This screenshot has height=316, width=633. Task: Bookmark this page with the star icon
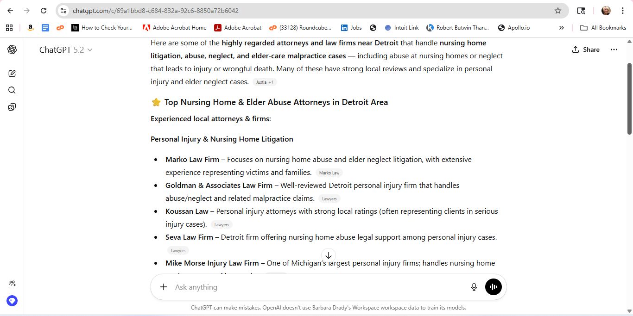(x=558, y=11)
